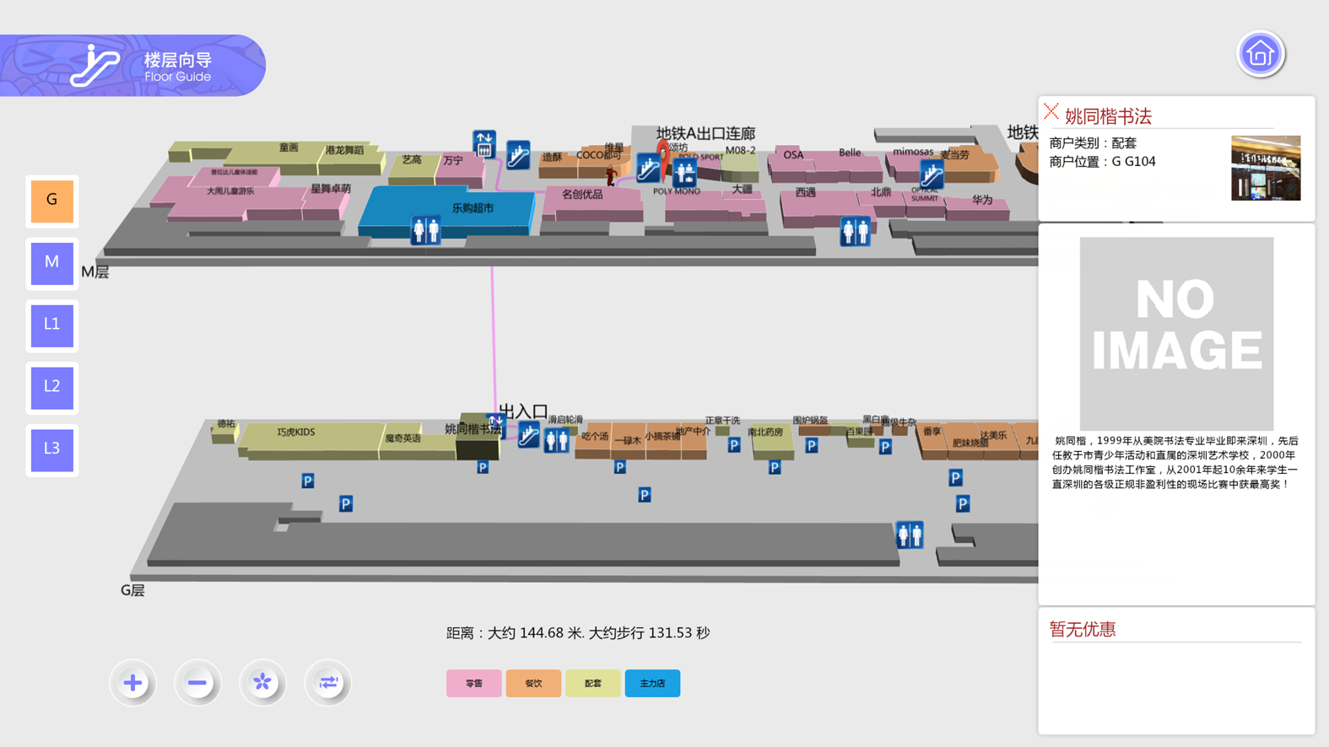Select the restroom icon in G floor parking area

click(910, 535)
